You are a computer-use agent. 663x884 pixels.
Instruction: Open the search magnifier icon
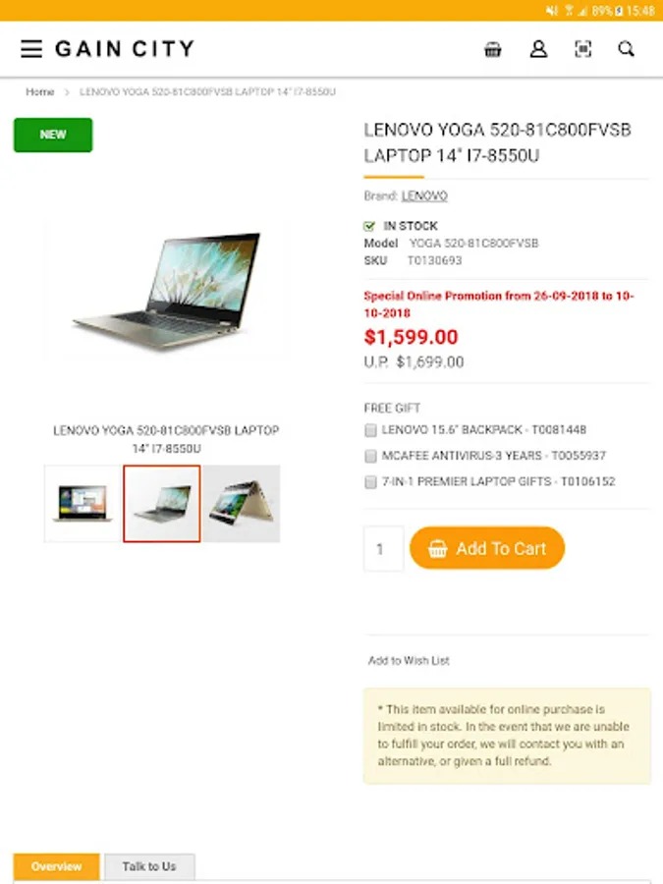tap(627, 49)
